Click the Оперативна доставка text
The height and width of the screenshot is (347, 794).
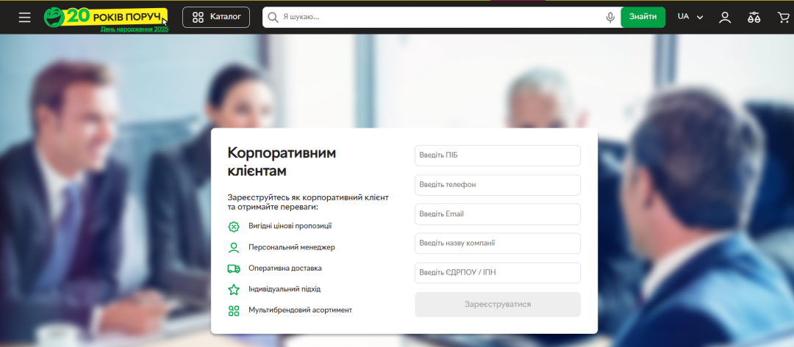pyautogui.click(x=285, y=269)
